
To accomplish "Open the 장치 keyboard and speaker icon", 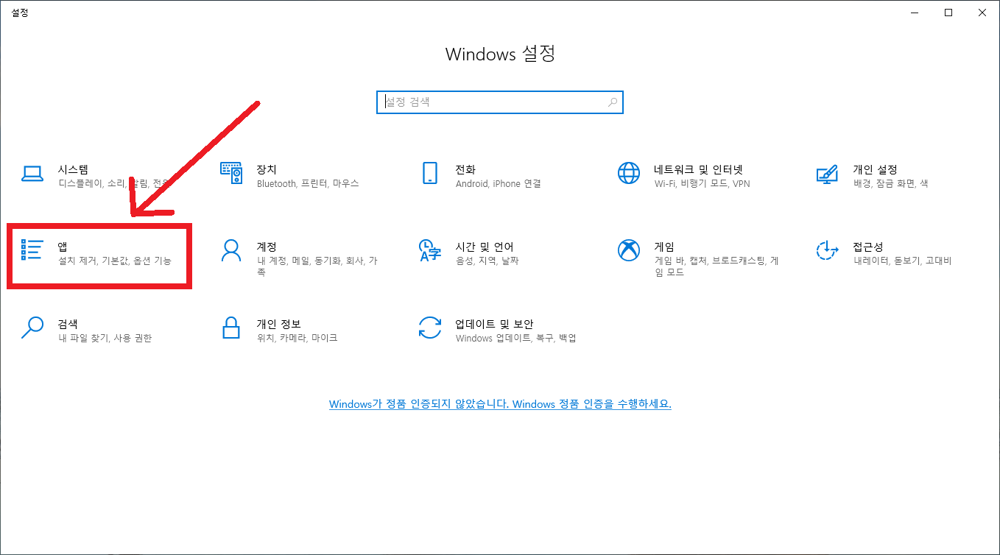I will click(x=231, y=174).
